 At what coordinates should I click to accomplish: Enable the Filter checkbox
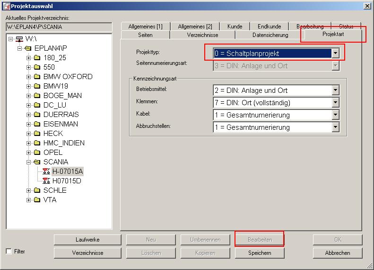click(9, 252)
